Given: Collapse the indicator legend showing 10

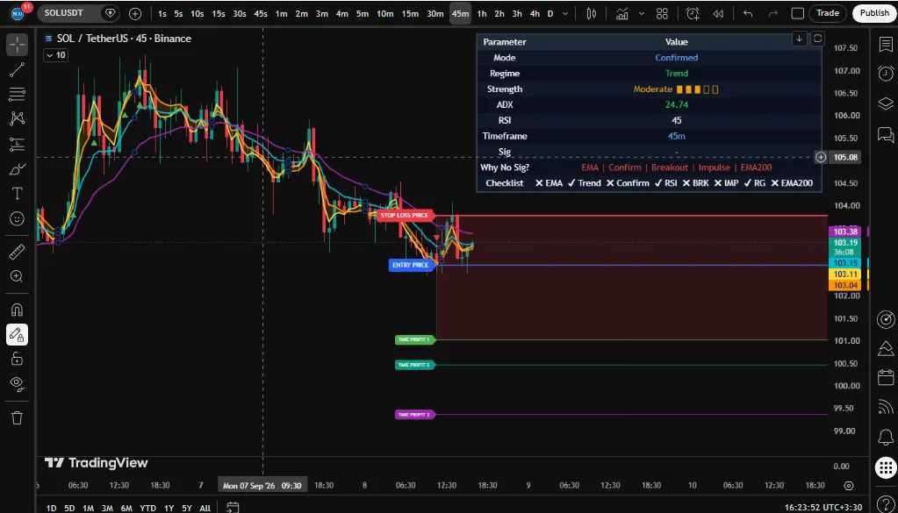Looking at the screenshot, I should pos(56,55).
